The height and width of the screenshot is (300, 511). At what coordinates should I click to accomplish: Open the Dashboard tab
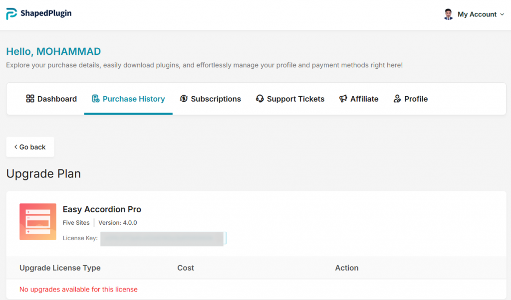coord(57,99)
